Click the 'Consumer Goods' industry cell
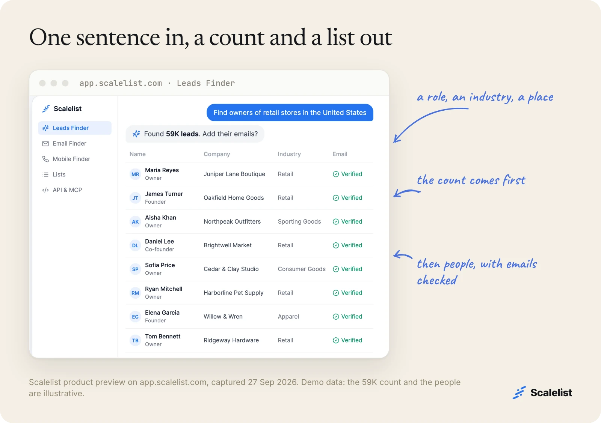Screen dimensions: 601x424 click(302, 269)
